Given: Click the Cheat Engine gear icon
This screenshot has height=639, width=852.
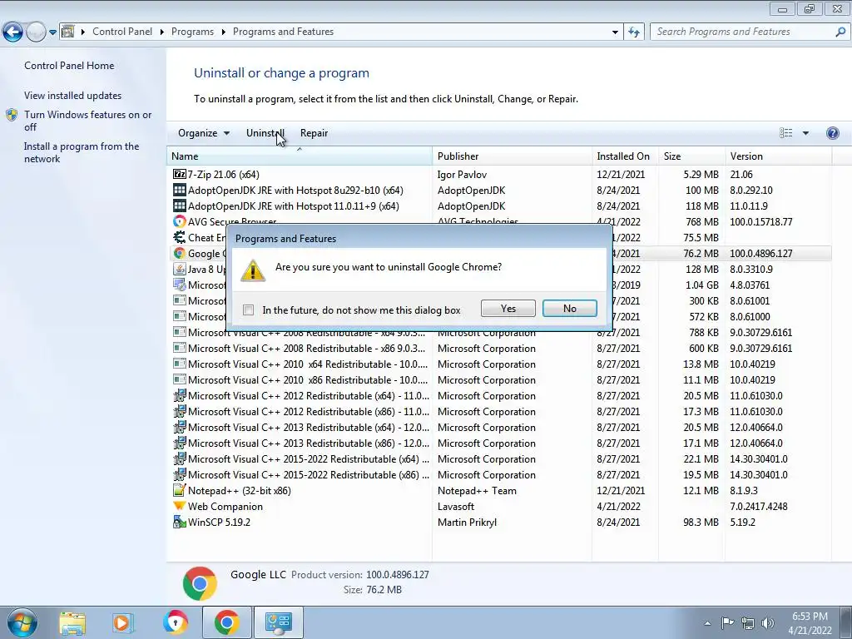Looking at the screenshot, I should click(180, 237).
